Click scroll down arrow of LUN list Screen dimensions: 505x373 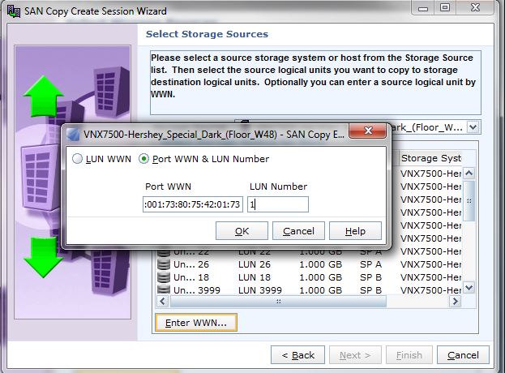469,287
